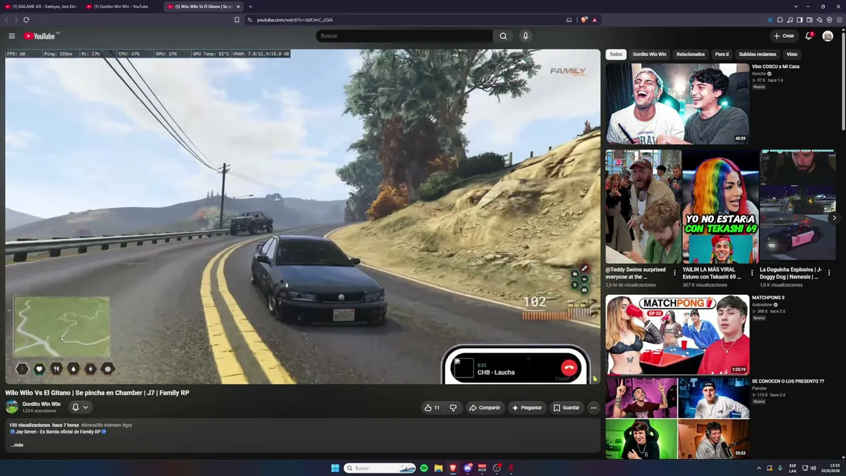This screenshot has width=846, height=476.
Task: Expand the browser tab search list
Action: (796, 7)
